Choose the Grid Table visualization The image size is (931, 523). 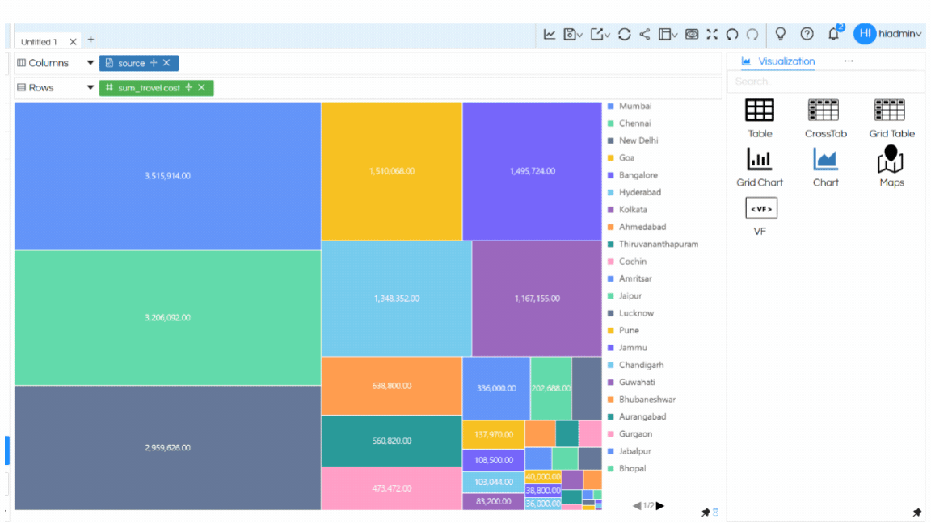pos(892,119)
